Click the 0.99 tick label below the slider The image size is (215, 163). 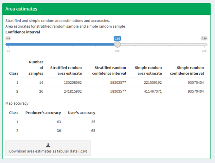(204, 51)
